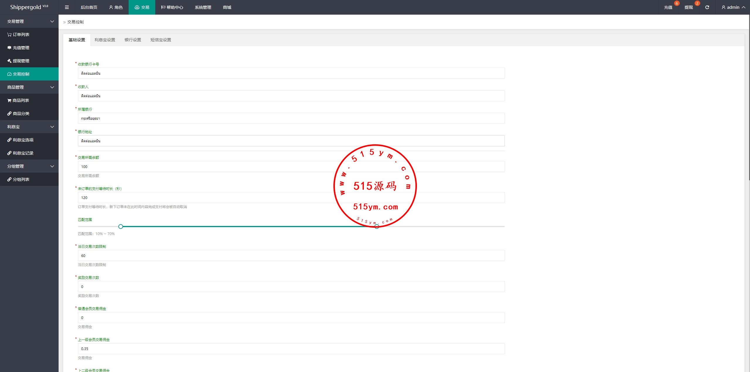The width and height of the screenshot is (750, 372).
Task: Click the sidebar collapse hamburger icon
Action: [x=67, y=7]
